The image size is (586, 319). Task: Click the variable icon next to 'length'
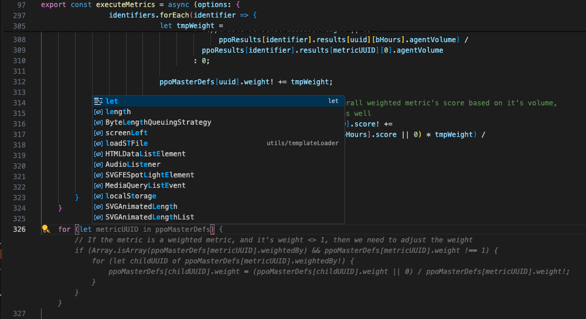(x=98, y=112)
